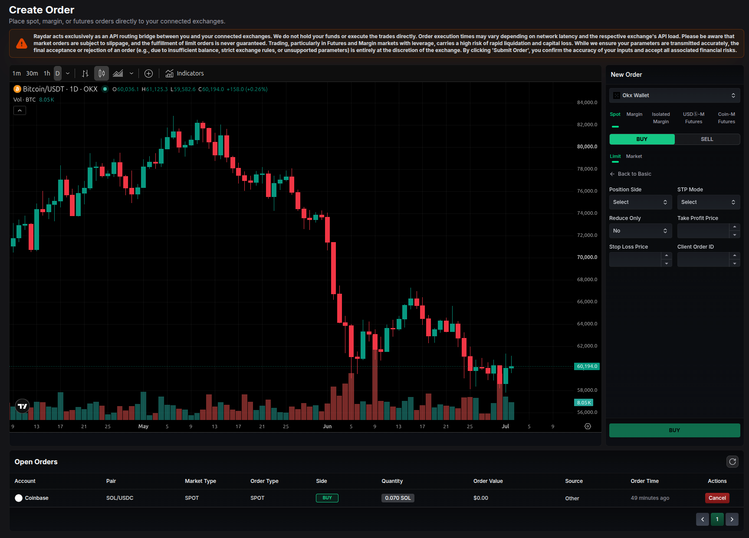Switch to the Margin tab
The width and height of the screenshot is (749, 538).
coord(634,114)
